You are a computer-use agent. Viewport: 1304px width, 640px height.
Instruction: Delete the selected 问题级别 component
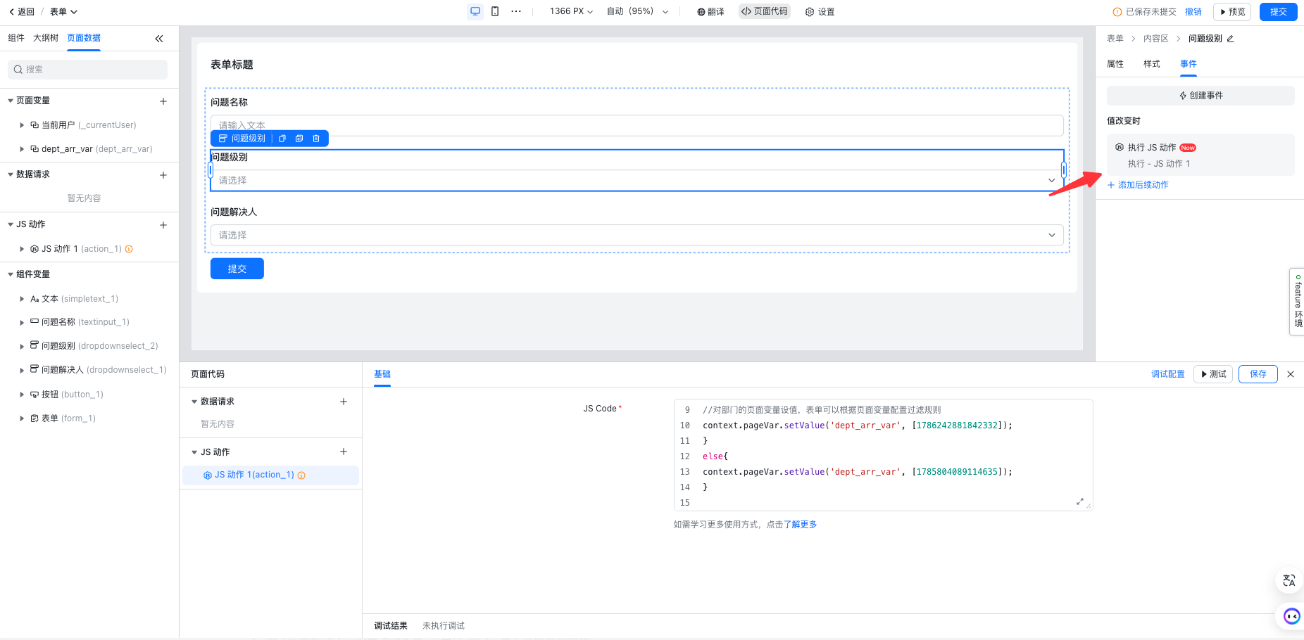coord(316,139)
